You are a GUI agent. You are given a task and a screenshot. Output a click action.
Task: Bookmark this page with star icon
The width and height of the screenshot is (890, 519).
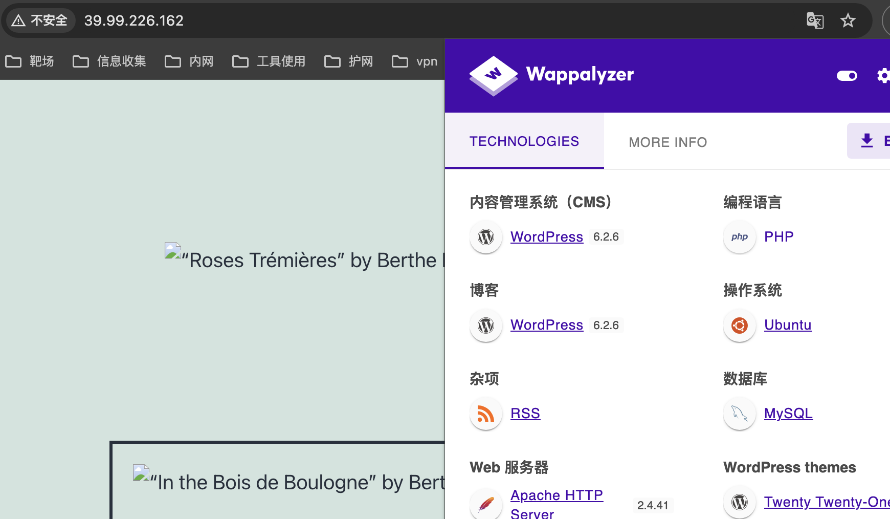pos(848,20)
